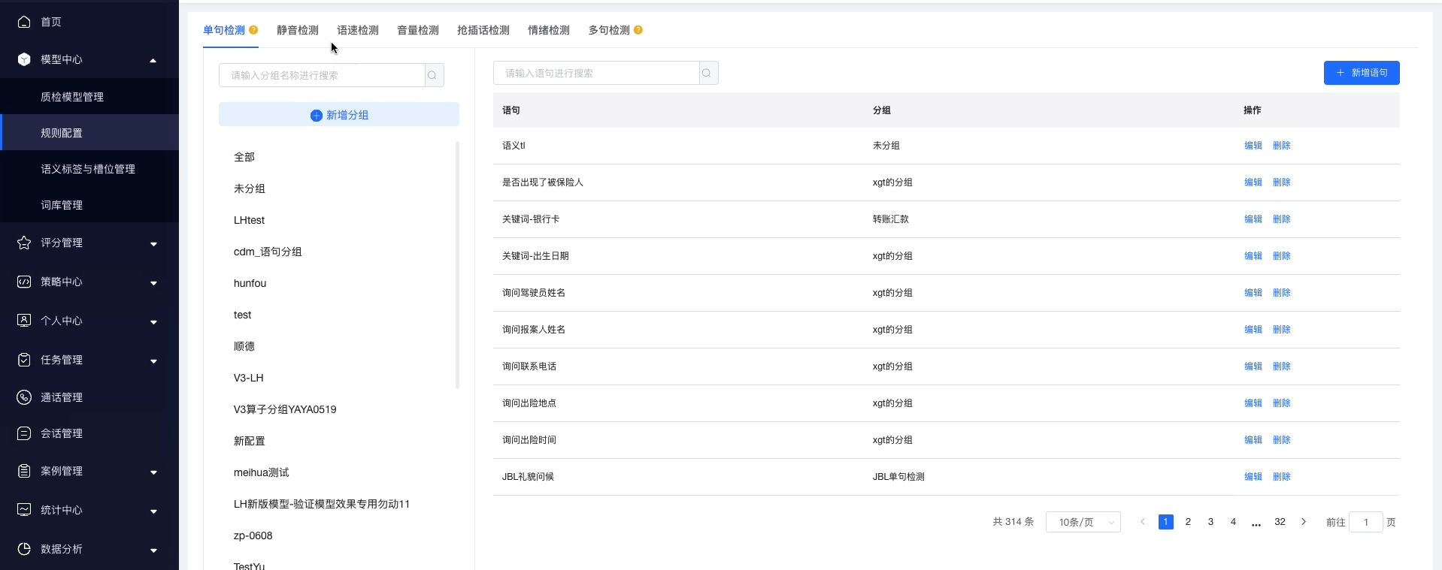
Task: Select the V3算子分组YAYA0519 group
Action: tap(285, 409)
